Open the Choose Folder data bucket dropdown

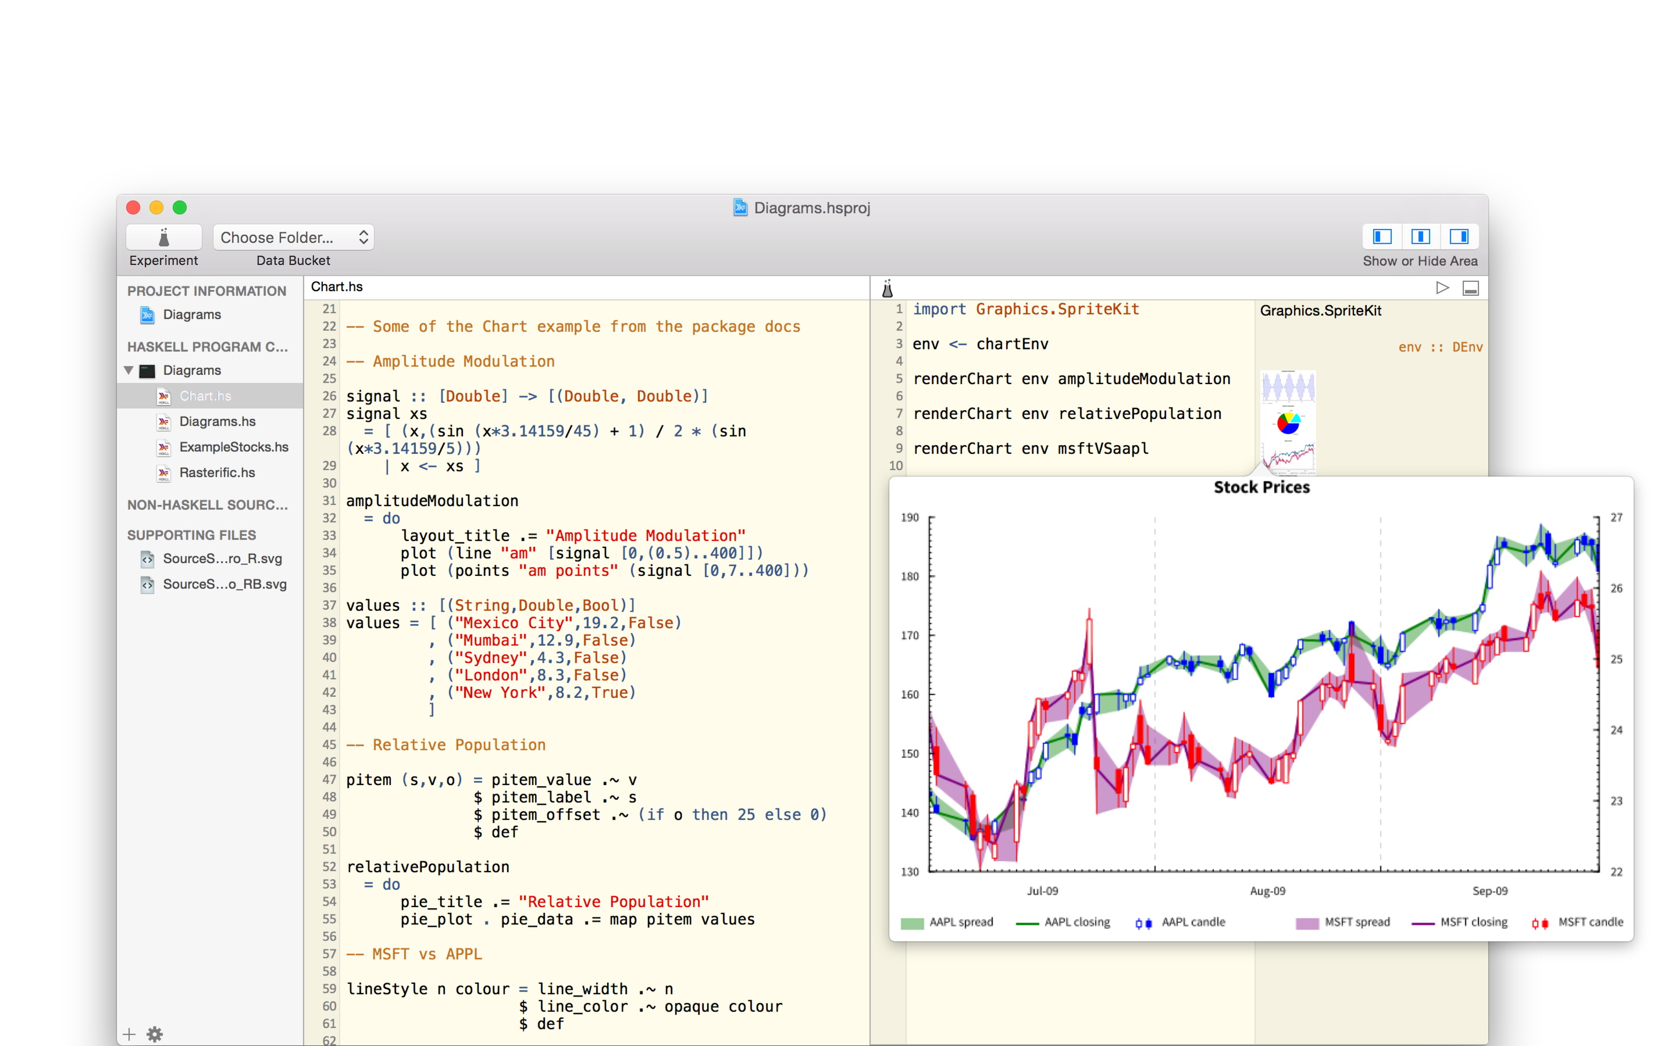pos(294,237)
